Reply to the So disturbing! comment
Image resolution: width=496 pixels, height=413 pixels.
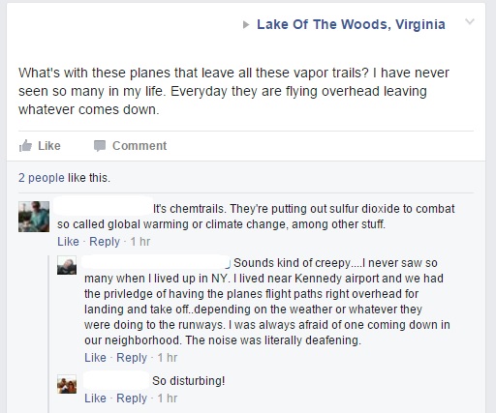tap(132, 398)
